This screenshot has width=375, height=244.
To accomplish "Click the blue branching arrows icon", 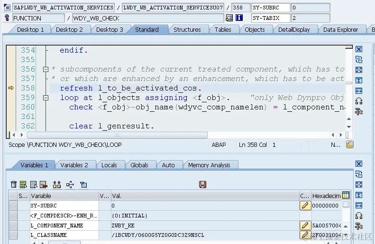I will point(70,184).
